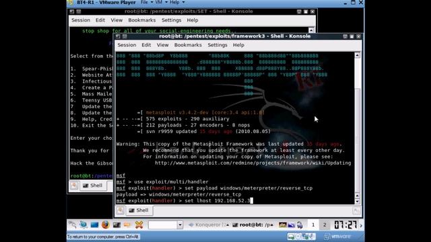Image resolution: width=431 pixels, height=242 pixels.
Task: Click metasploit Updating wiki URL text
Action: 253,163
